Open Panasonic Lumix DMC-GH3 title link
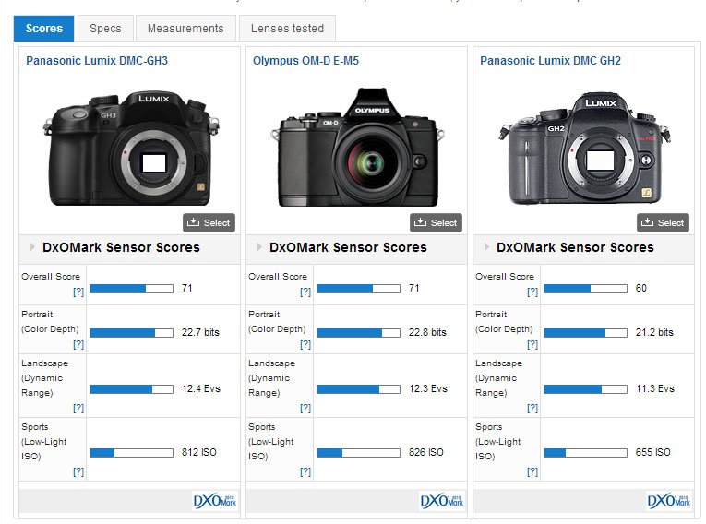 coord(97,61)
